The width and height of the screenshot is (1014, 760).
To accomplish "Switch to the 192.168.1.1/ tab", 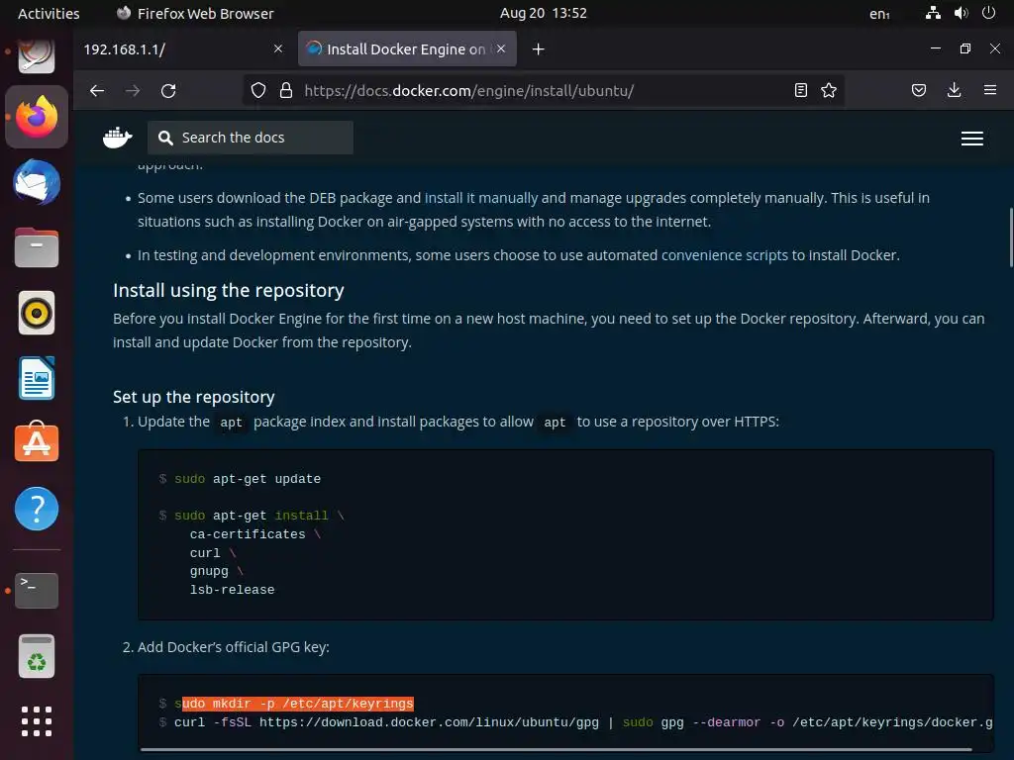I will (184, 49).
